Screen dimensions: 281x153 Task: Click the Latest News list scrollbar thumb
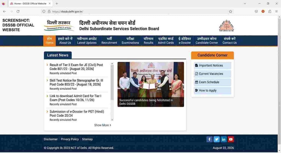pos(112,83)
